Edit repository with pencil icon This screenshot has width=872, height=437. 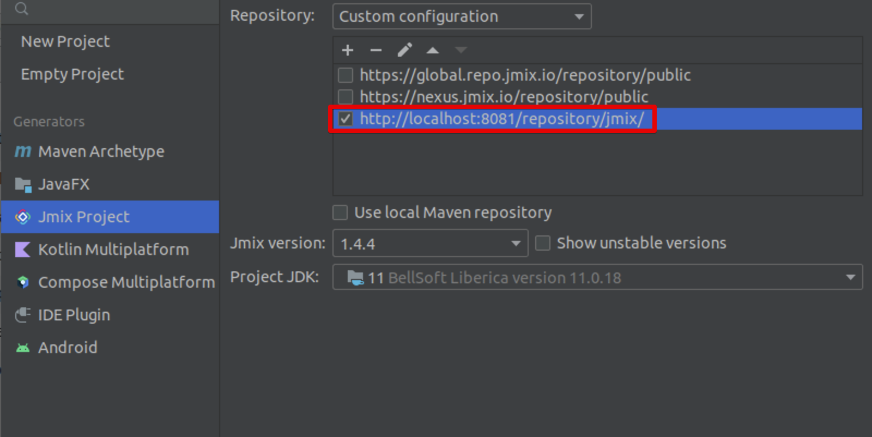[x=404, y=50]
